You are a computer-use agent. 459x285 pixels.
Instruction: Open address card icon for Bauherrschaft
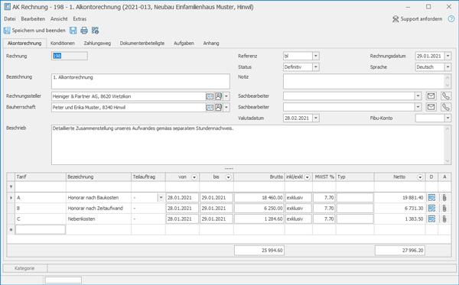[x=210, y=108]
